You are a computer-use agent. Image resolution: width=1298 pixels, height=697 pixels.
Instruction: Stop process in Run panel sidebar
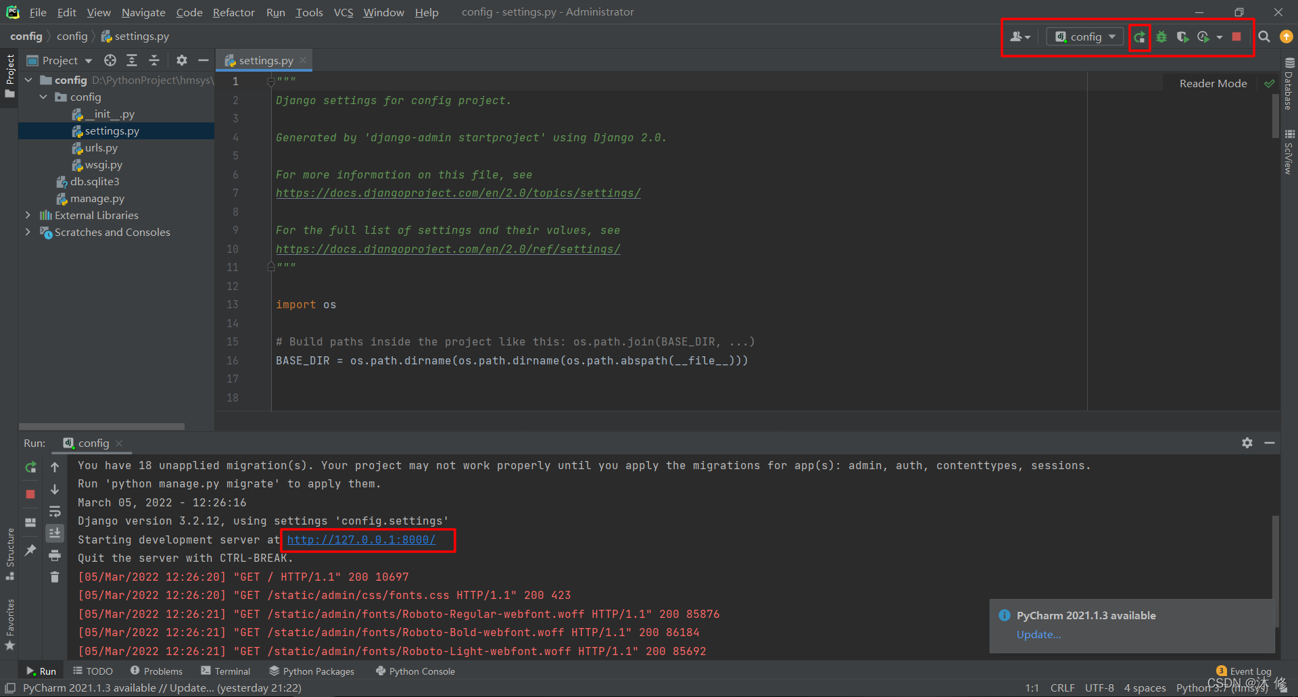pyautogui.click(x=30, y=494)
